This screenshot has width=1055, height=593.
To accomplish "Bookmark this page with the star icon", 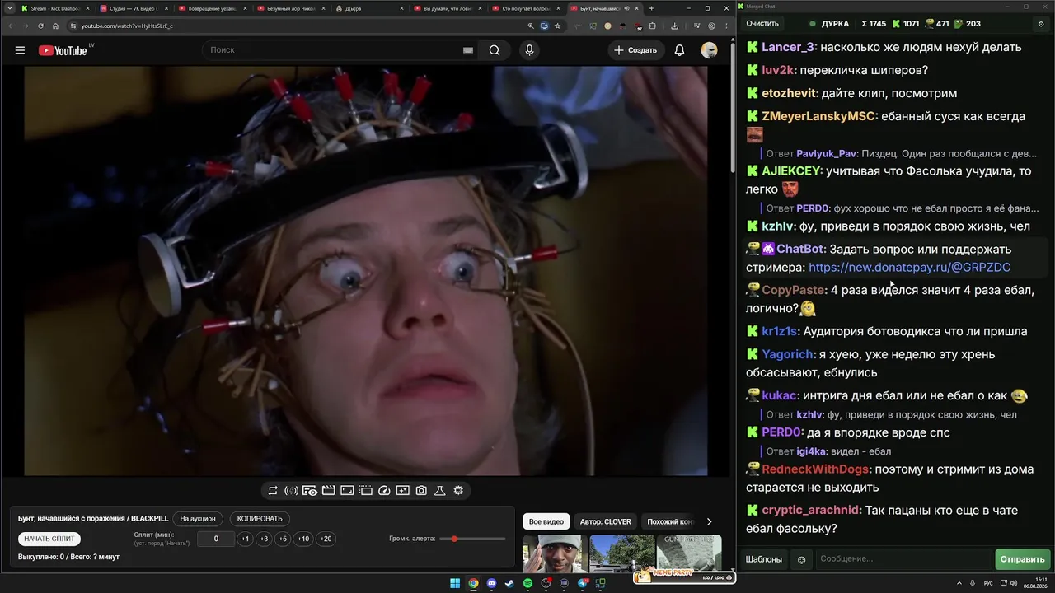I will click(558, 26).
